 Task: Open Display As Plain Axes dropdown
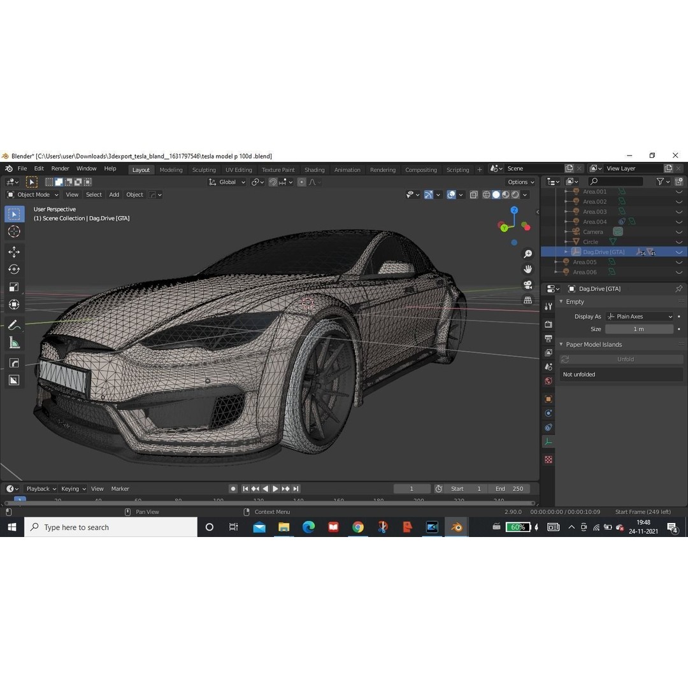coord(640,317)
